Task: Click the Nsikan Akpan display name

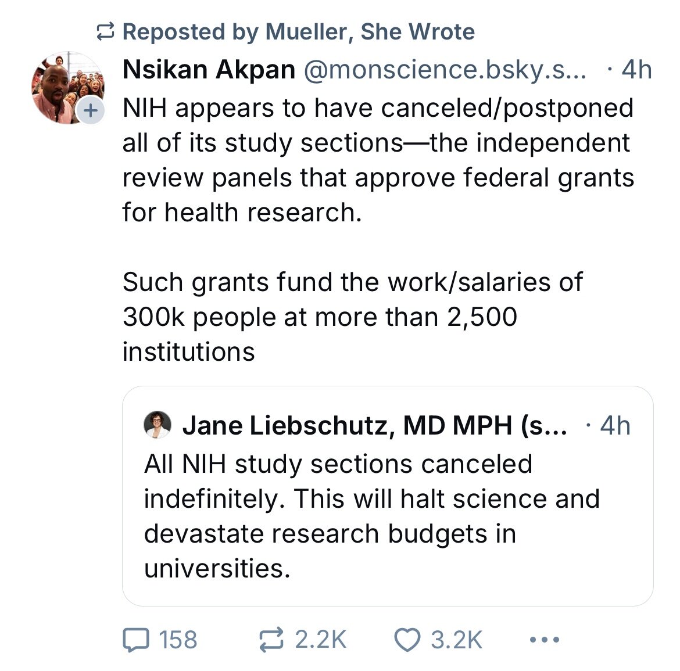Action: 209,70
